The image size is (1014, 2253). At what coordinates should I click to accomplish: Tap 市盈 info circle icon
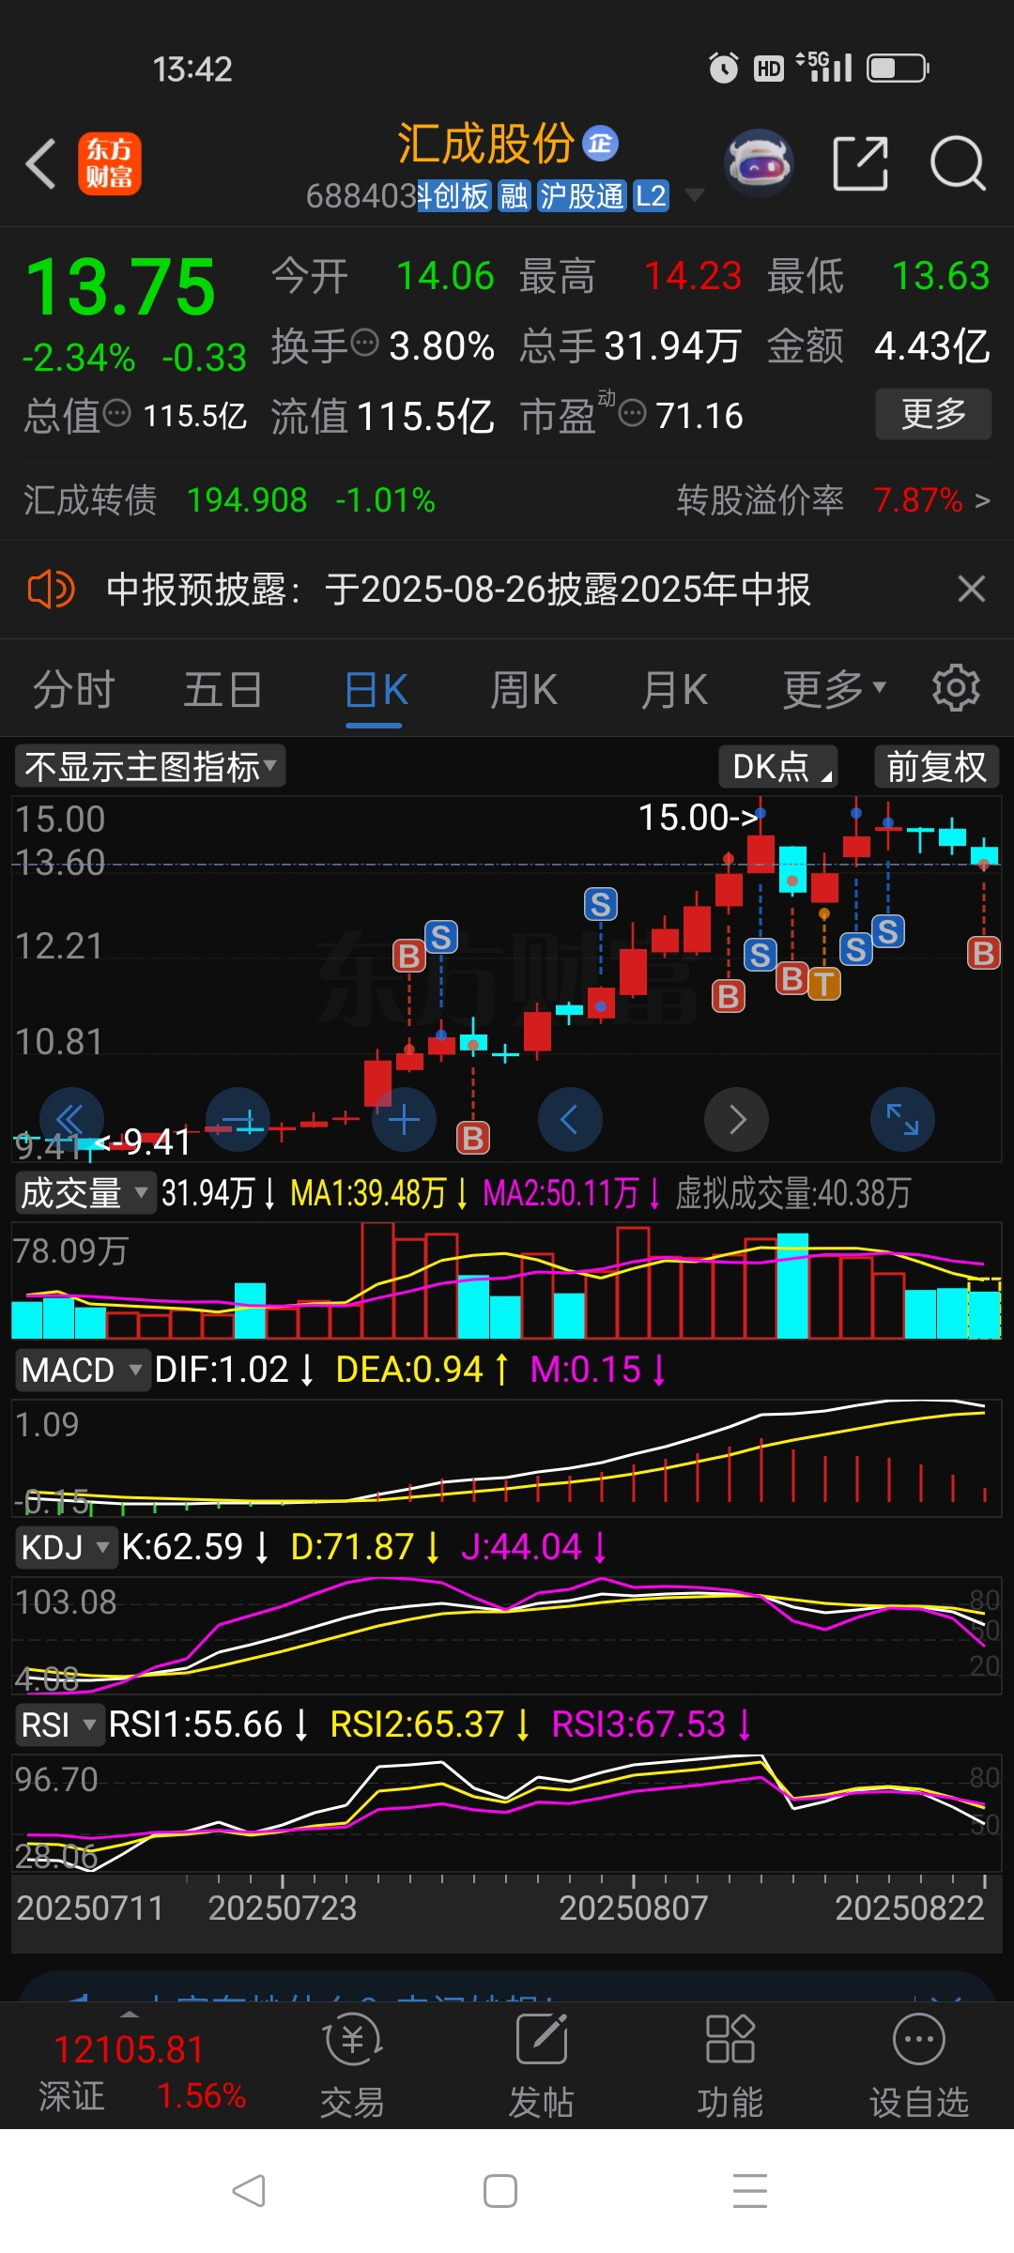pyautogui.click(x=633, y=413)
